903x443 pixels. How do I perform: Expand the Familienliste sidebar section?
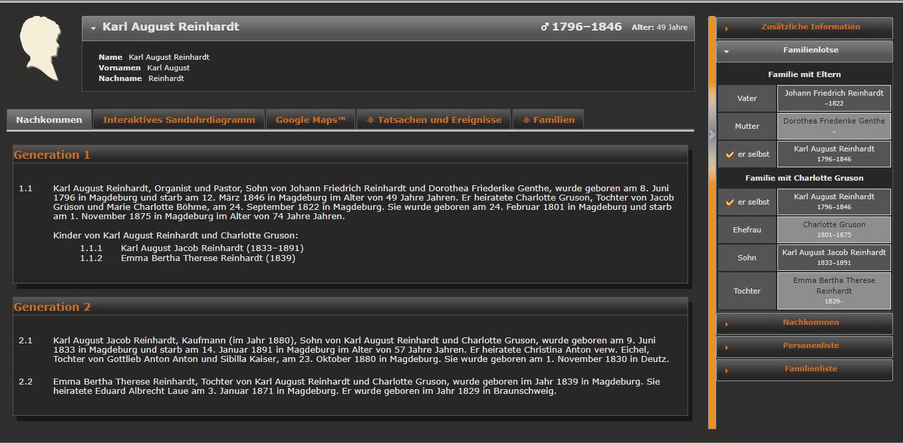click(804, 369)
